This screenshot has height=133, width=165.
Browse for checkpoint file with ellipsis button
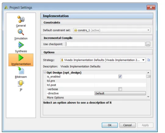pos(148,44)
